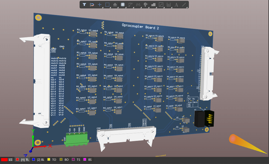Toggle visibility of the BL layer
269x164 pixels.
pos(40,159)
